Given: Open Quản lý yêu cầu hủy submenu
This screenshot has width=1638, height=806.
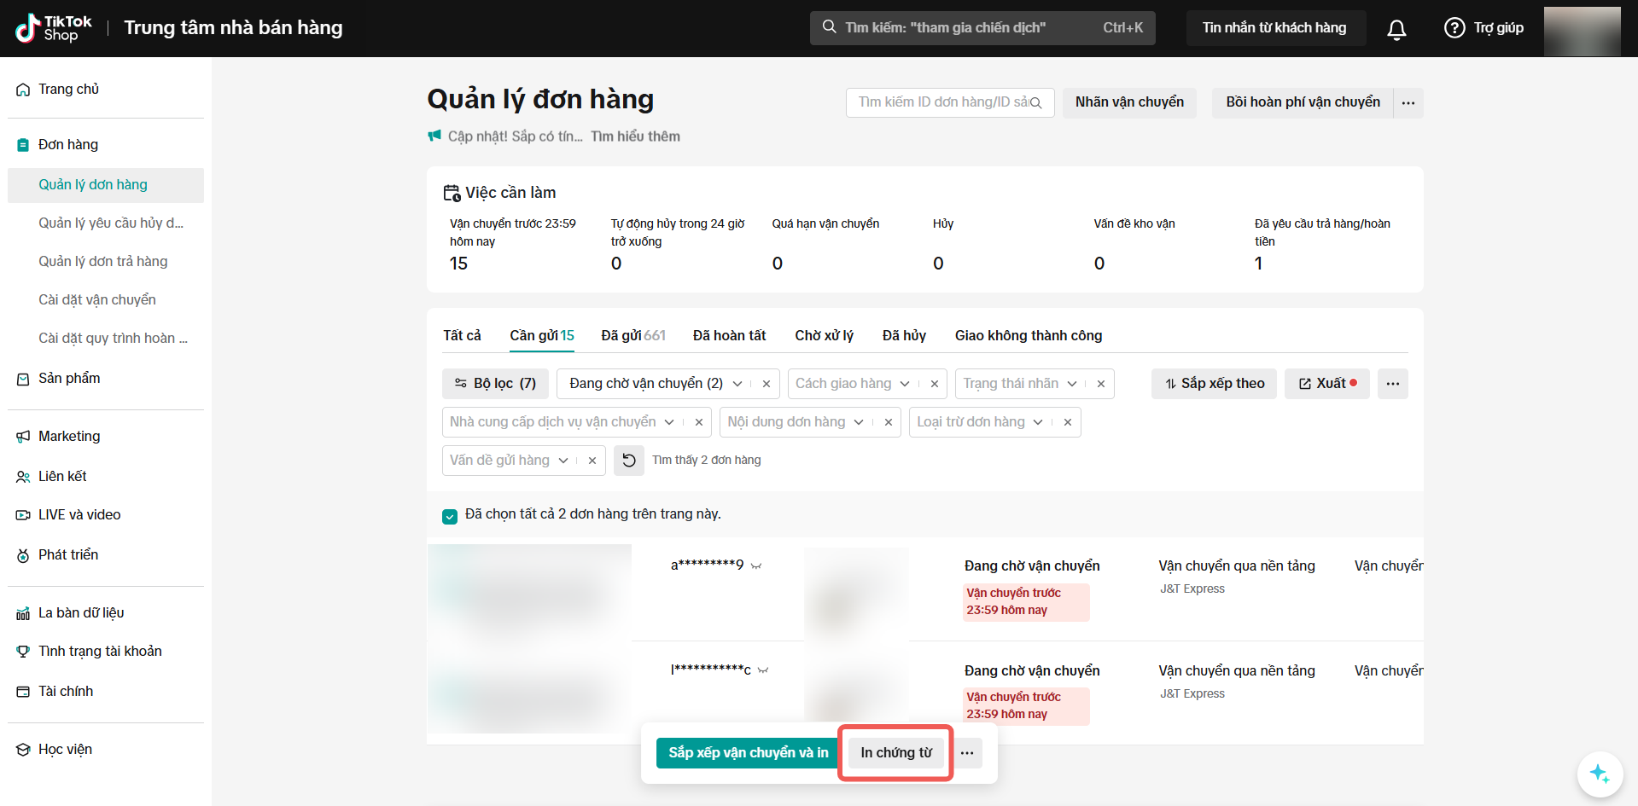Looking at the screenshot, I should [x=111, y=223].
